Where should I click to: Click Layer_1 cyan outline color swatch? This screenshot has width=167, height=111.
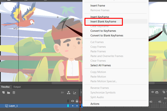pos(68,106)
